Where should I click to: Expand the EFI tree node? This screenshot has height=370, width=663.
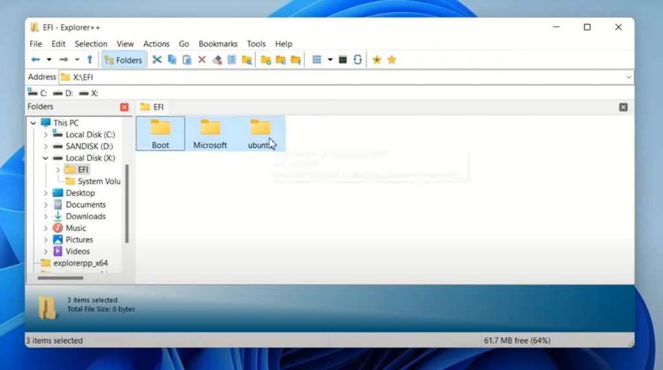58,169
